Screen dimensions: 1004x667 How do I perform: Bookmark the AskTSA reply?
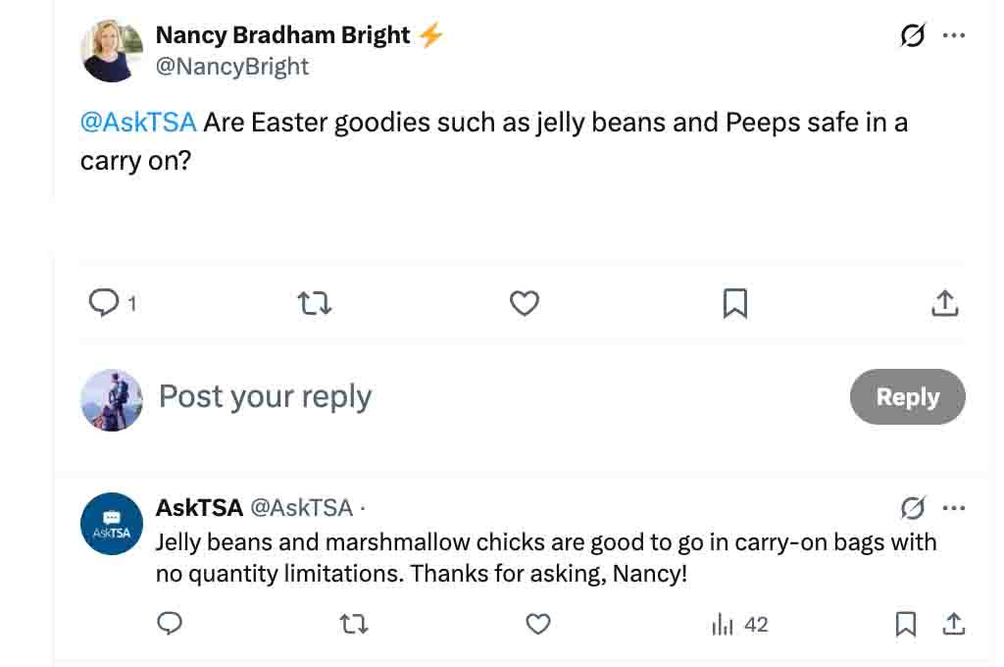tap(904, 624)
